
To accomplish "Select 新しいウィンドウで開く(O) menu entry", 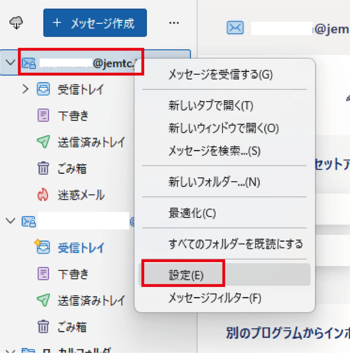I will (223, 128).
